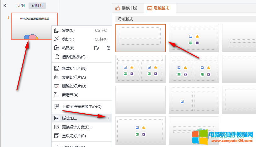Viewport: 256px width, 147px height.
Task: Pick the highlighted title slide layout thumbnail
Action: click(140, 38)
